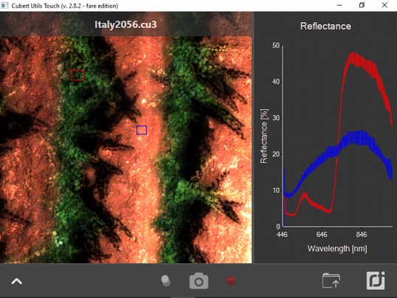
Task: Click the camera snapshot icon
Action: click(198, 281)
